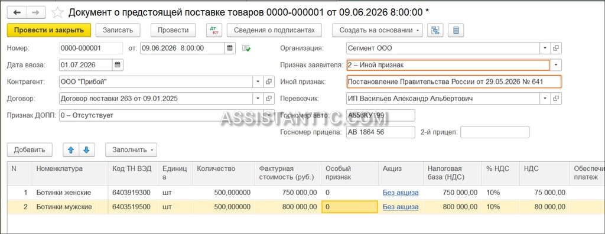This screenshot has height=234, width=605.
Task: Open the list report icon button
Action: coord(456,30)
